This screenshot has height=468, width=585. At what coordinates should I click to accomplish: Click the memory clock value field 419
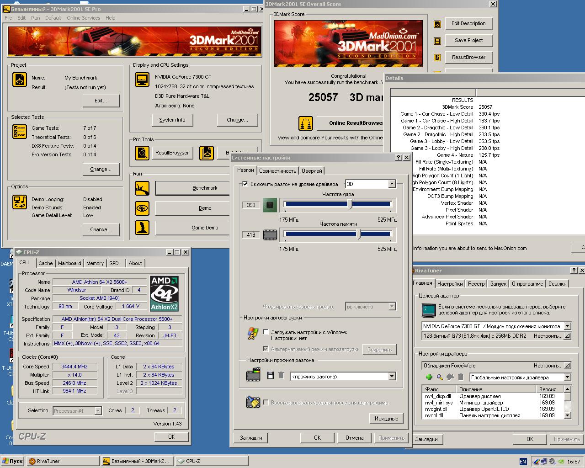pyautogui.click(x=251, y=235)
